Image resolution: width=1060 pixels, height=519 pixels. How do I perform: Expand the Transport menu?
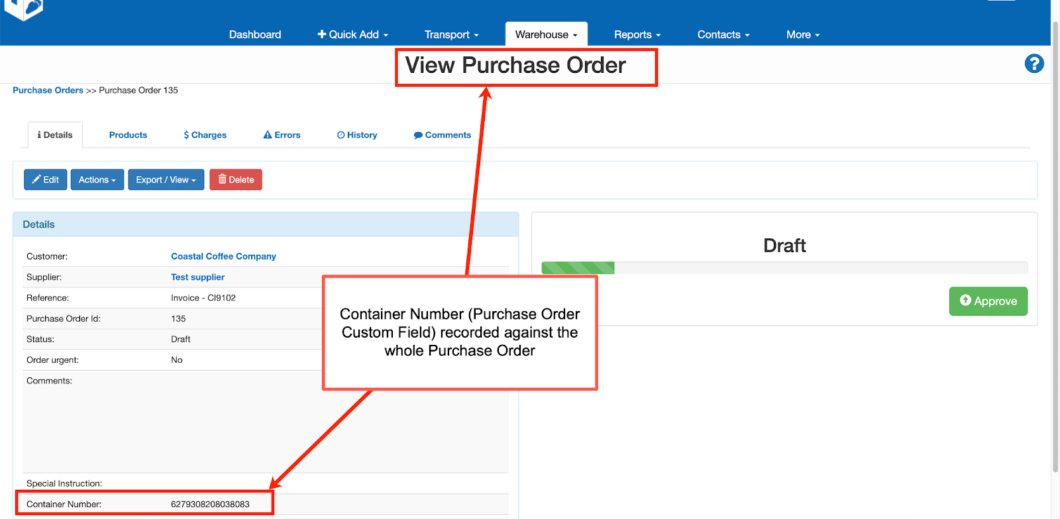point(451,34)
